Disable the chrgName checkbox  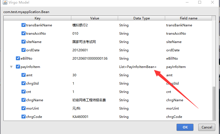(23, 100)
